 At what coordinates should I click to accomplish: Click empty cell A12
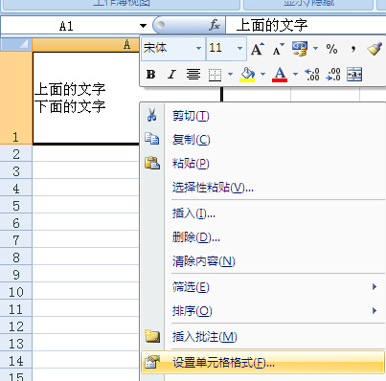(86, 325)
